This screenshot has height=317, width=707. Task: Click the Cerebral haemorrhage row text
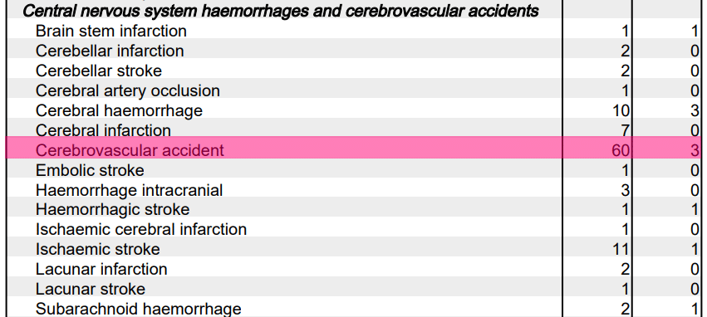(119, 110)
